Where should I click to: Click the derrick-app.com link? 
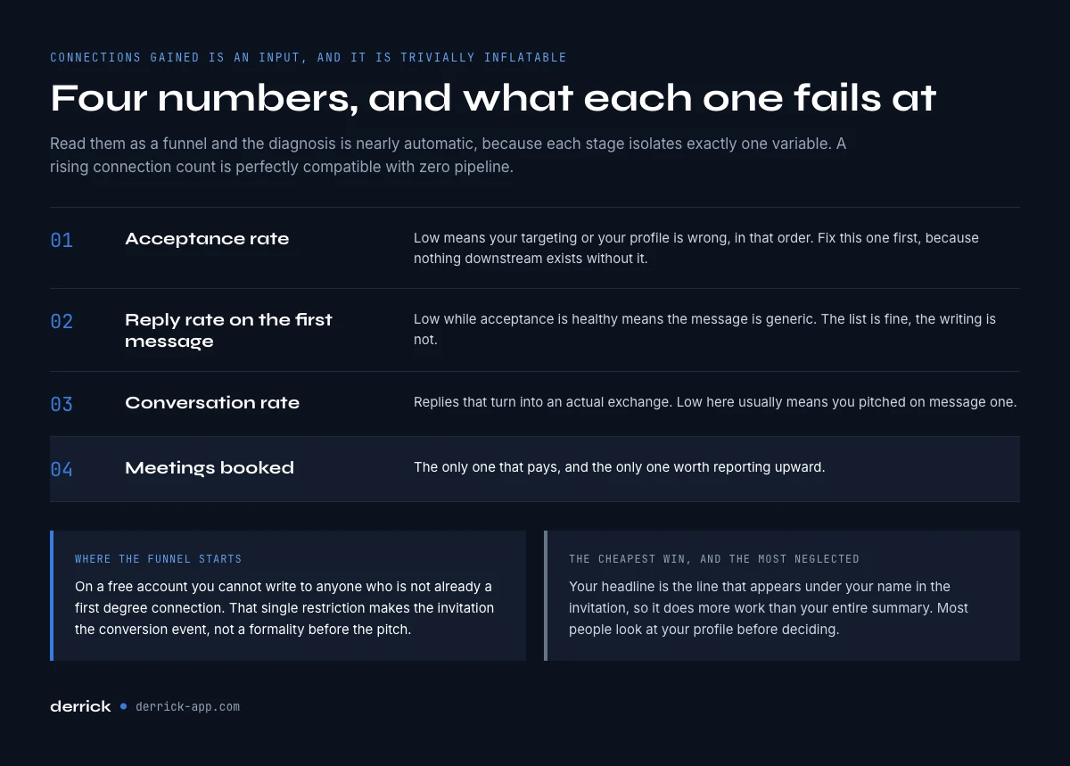point(187,706)
